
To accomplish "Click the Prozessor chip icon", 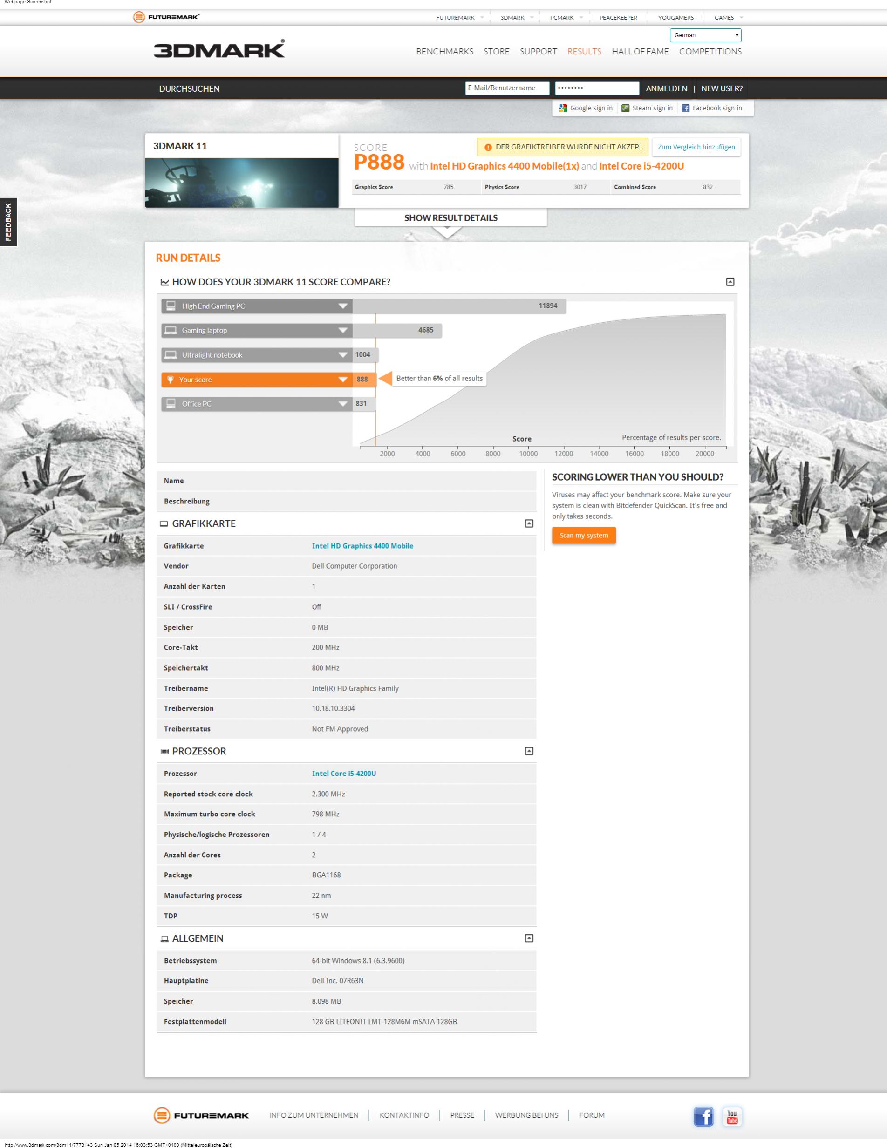I will [x=164, y=752].
